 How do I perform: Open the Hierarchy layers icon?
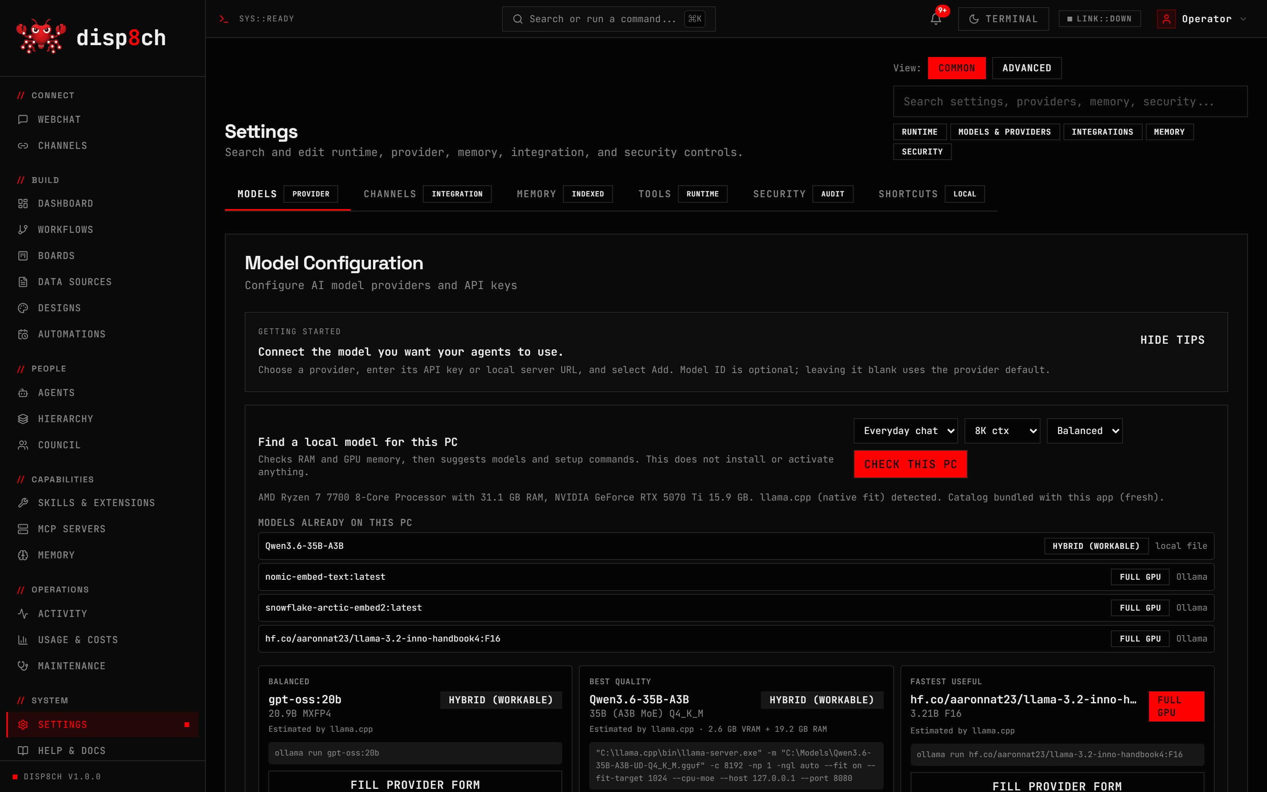click(23, 419)
